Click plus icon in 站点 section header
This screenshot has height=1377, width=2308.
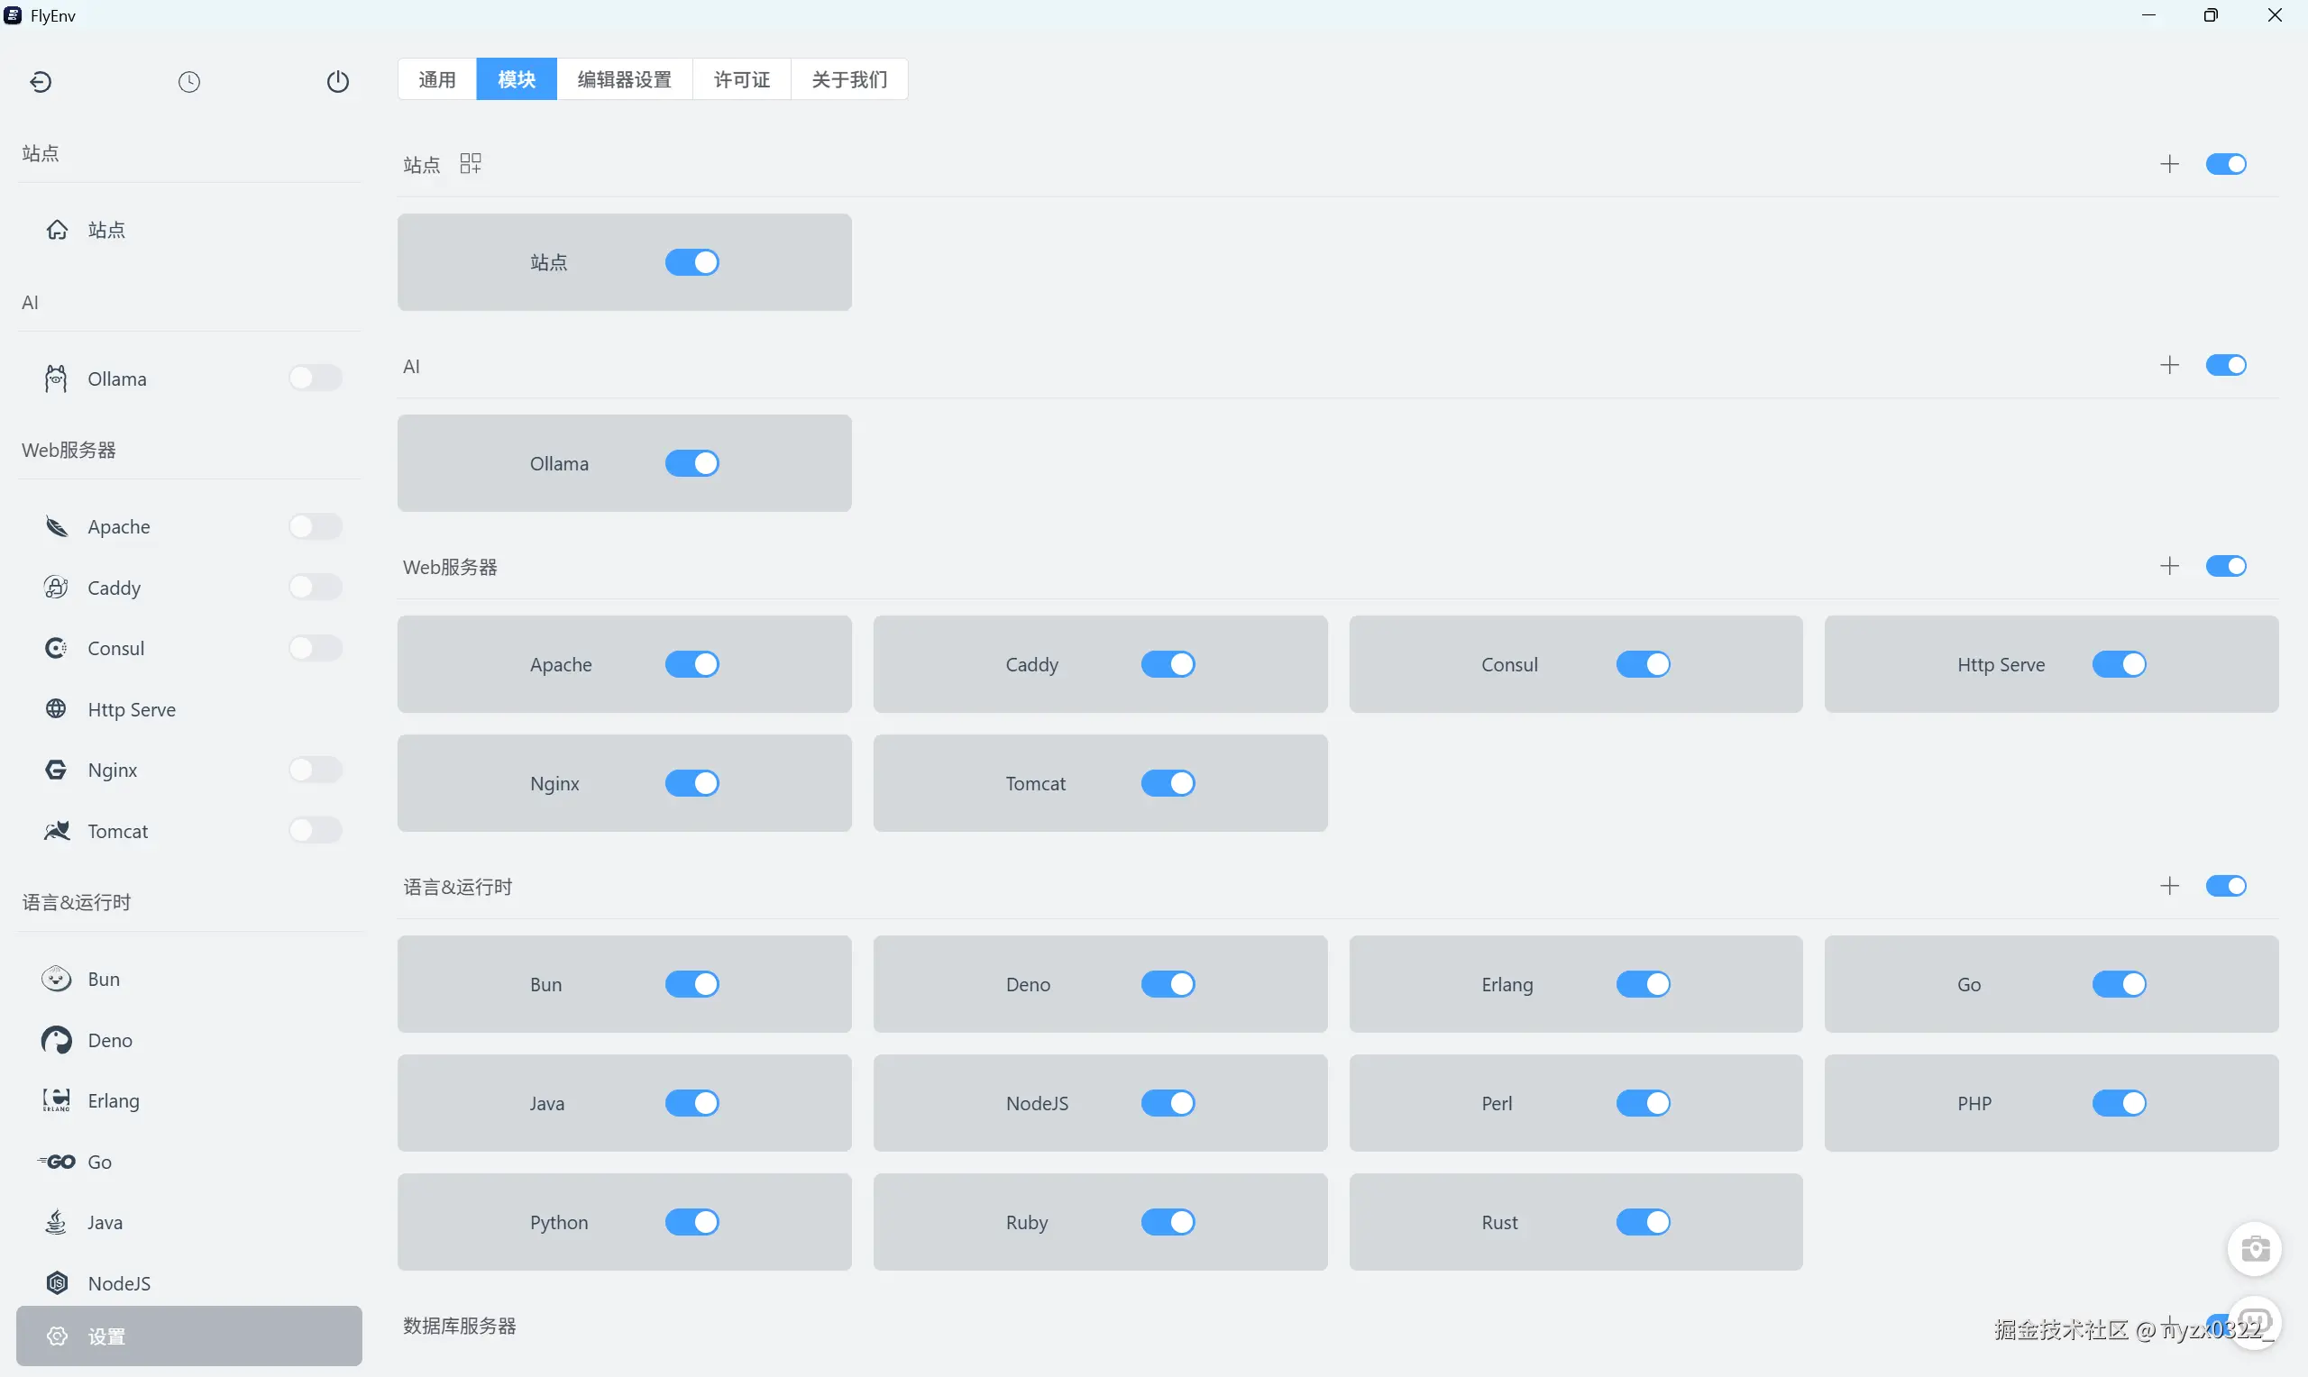(2169, 164)
